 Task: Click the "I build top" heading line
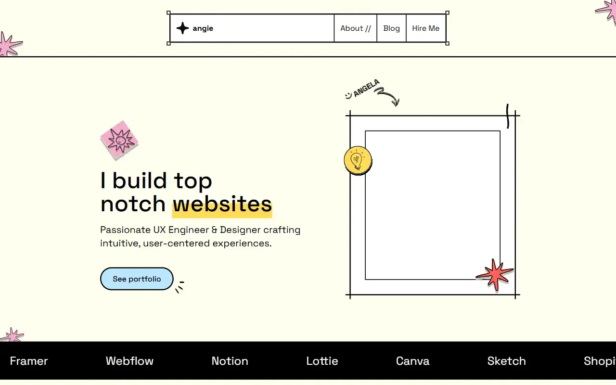156,180
